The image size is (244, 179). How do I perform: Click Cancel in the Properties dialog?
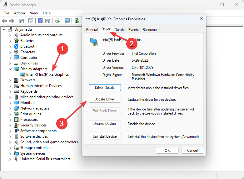[192, 151]
